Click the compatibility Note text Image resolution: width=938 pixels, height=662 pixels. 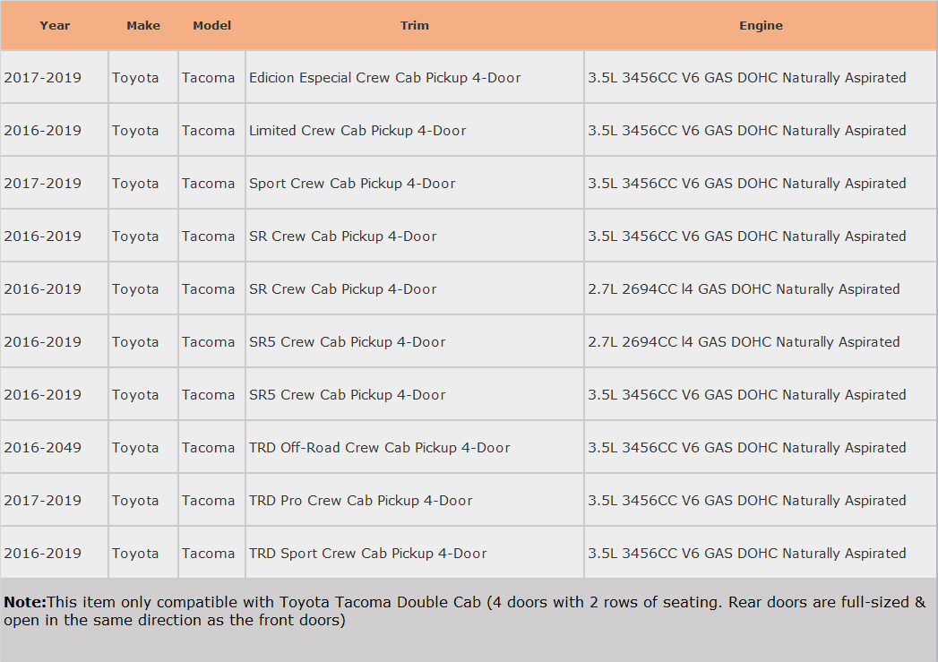[464, 611]
